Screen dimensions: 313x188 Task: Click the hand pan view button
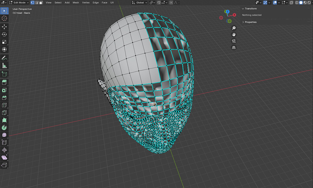coord(234,35)
